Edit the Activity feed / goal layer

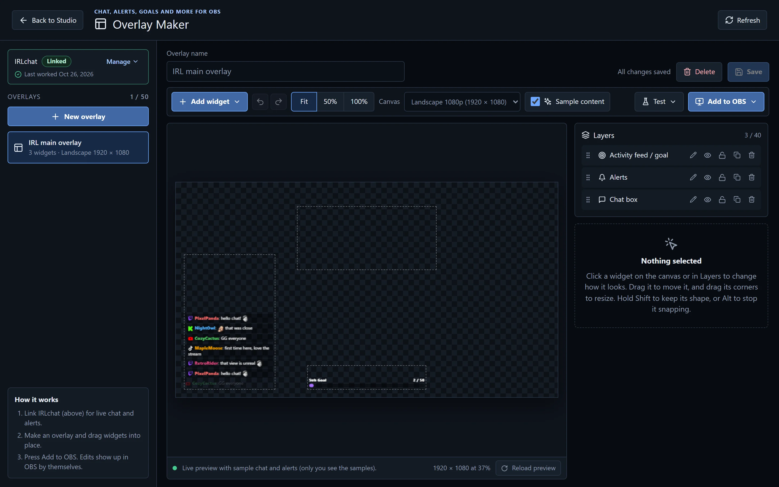pos(693,155)
